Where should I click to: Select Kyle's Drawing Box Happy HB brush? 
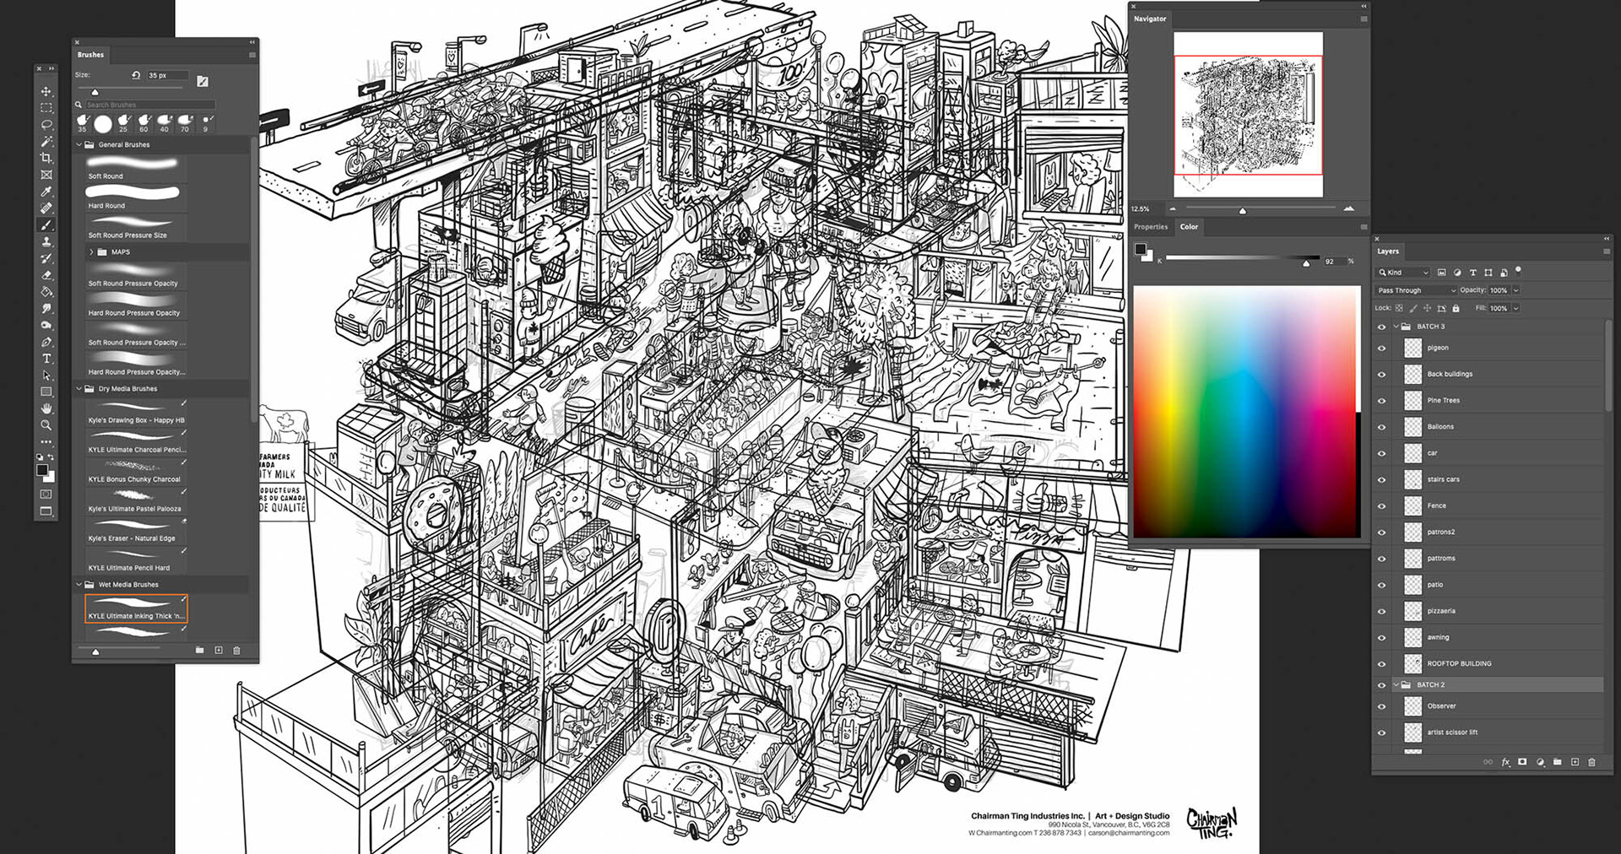coord(135,412)
